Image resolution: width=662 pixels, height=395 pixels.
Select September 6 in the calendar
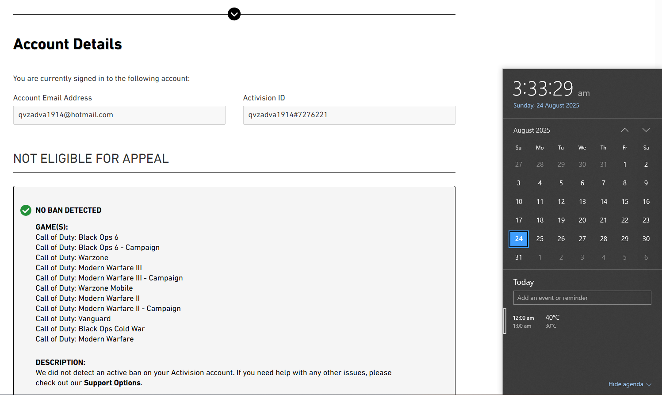click(646, 257)
